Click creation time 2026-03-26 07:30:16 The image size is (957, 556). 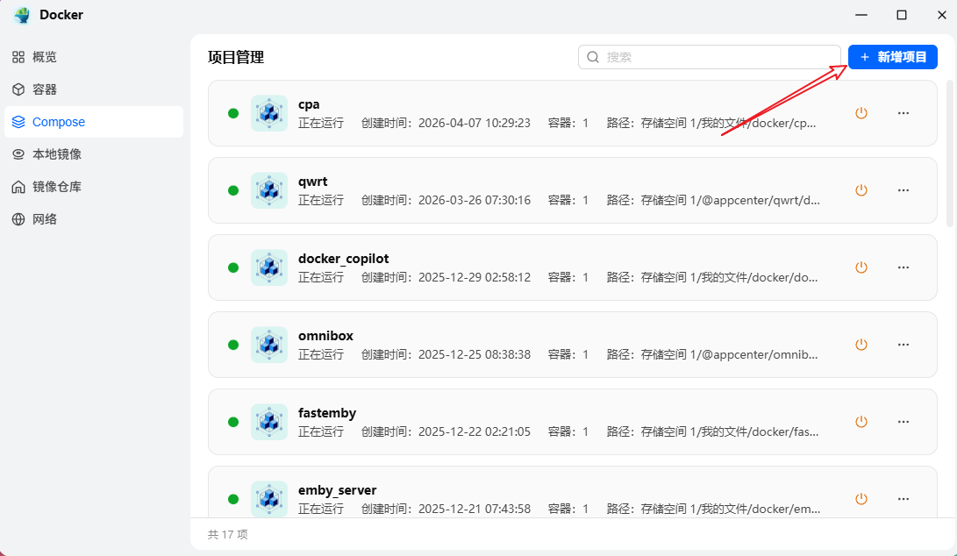tap(475, 200)
